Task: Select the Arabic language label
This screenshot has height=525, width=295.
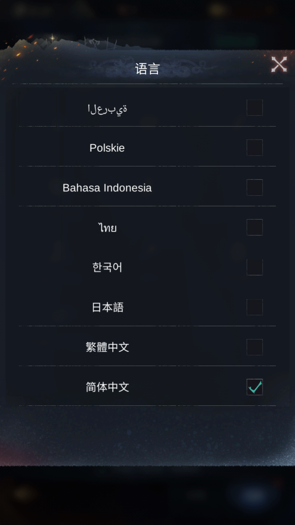Action: coord(107,109)
